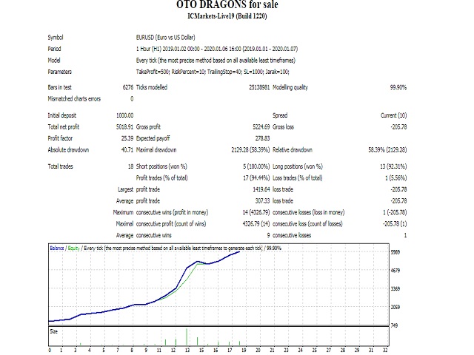
Task: Click the 'Absolute drawdown' value 40.71
Action: 127,149
